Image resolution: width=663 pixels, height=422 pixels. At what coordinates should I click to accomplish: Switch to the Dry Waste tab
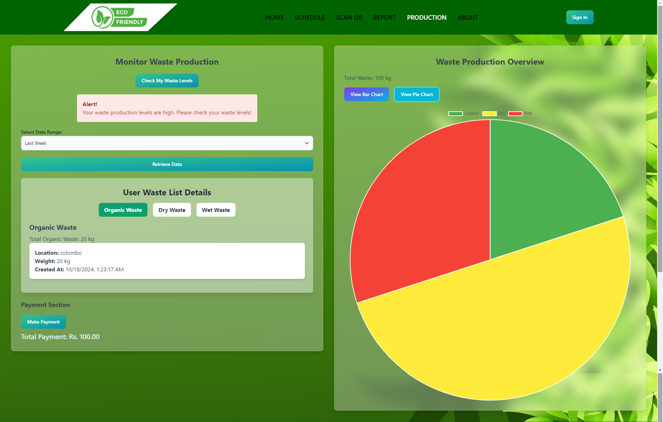pyautogui.click(x=172, y=210)
